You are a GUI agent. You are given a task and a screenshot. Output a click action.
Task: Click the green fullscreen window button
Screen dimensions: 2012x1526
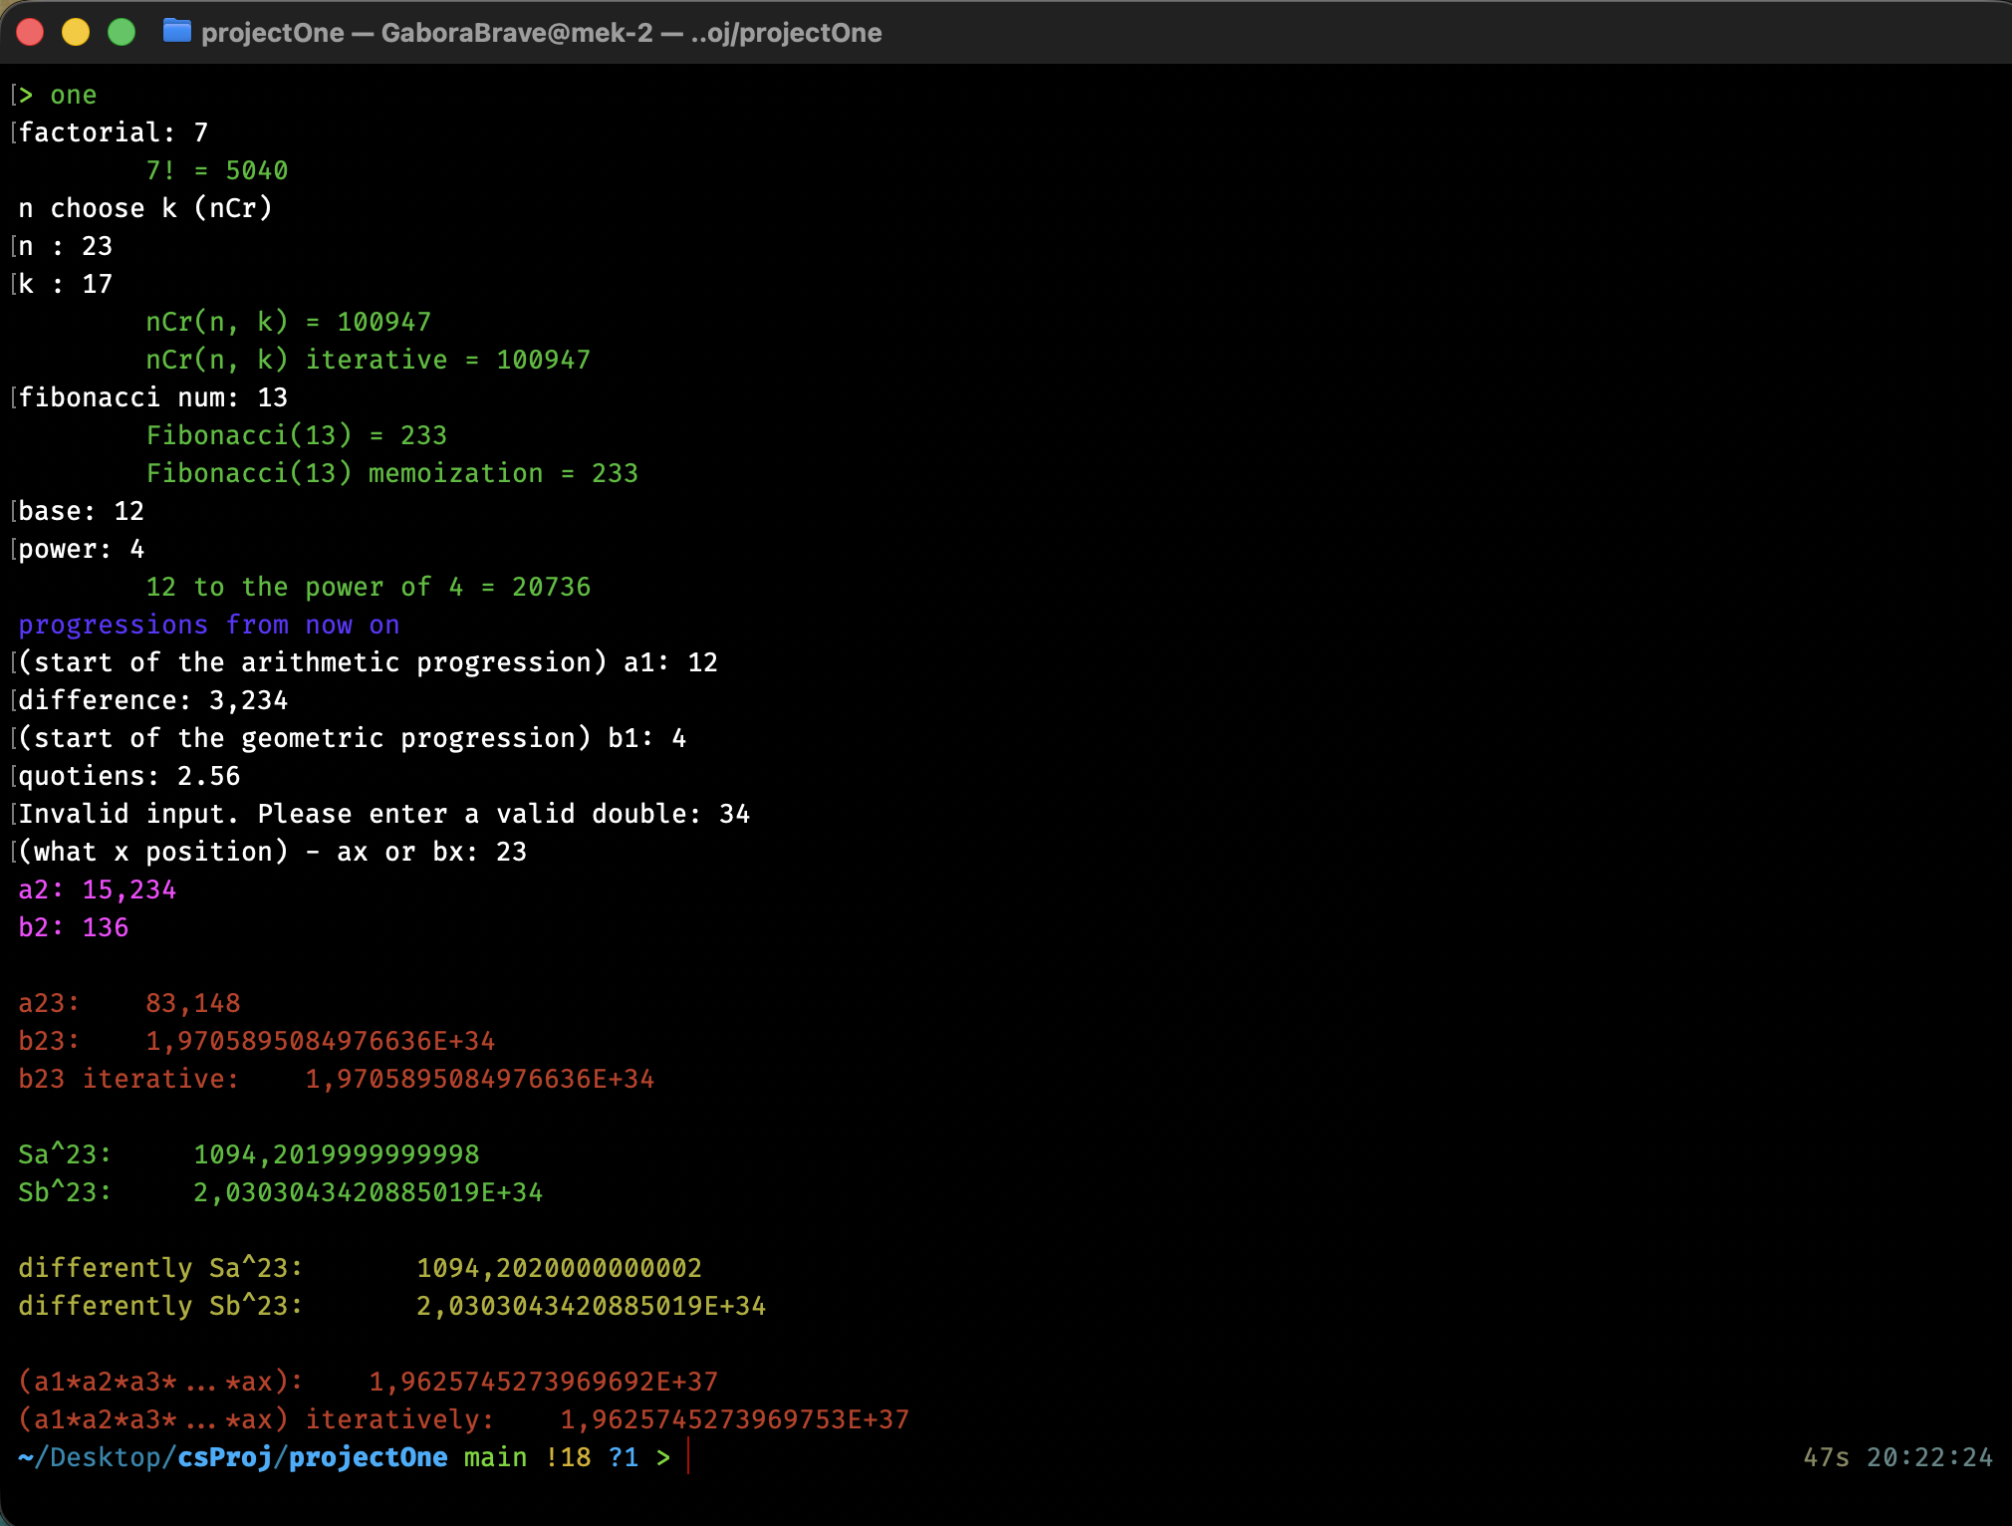122,32
